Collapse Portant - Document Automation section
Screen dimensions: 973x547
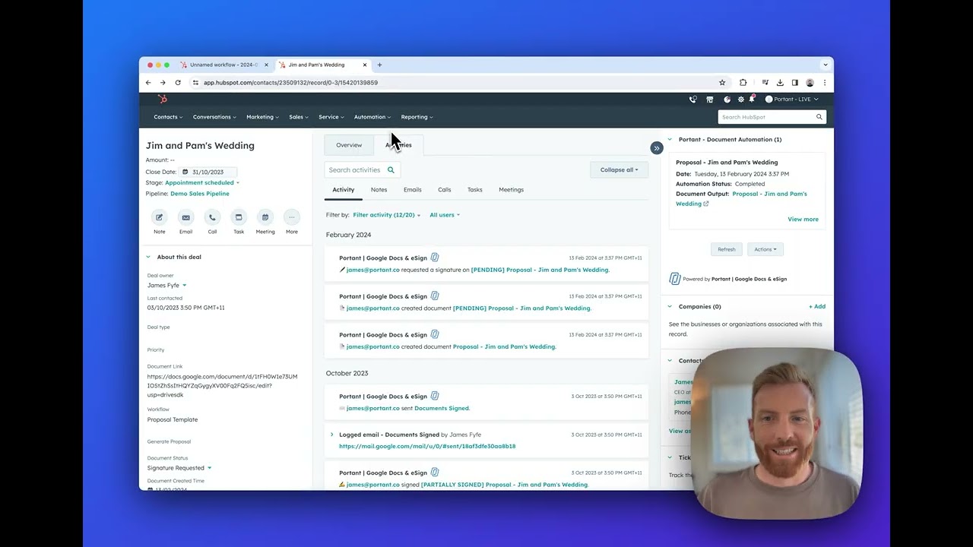pos(670,140)
